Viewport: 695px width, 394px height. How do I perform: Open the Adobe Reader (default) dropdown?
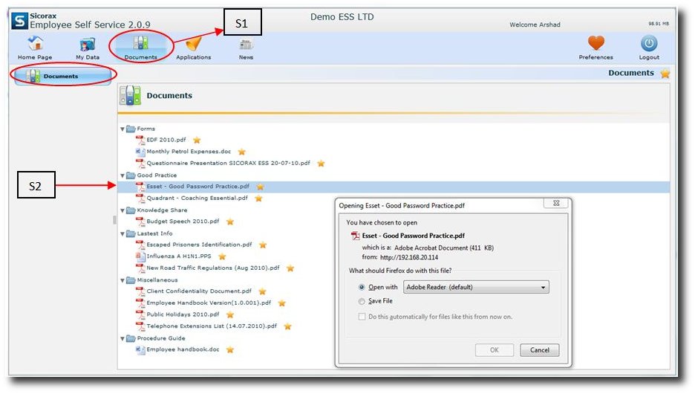pyautogui.click(x=475, y=287)
